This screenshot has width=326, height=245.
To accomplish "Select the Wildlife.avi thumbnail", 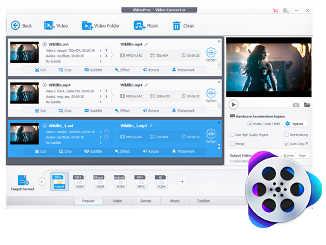I will pyautogui.click(x=25, y=52).
